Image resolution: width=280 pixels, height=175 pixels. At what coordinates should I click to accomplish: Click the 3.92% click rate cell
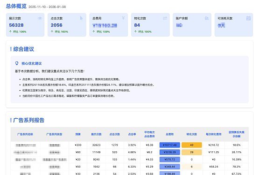132,145
